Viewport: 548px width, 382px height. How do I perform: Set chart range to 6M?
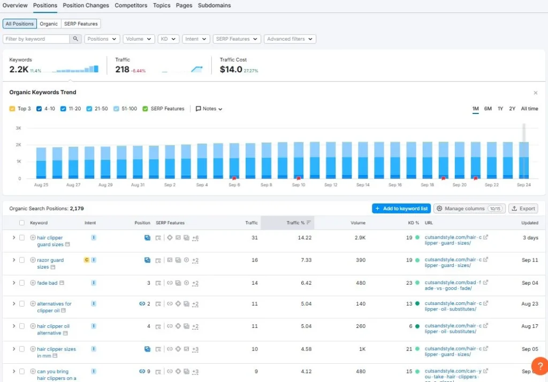tap(488, 109)
